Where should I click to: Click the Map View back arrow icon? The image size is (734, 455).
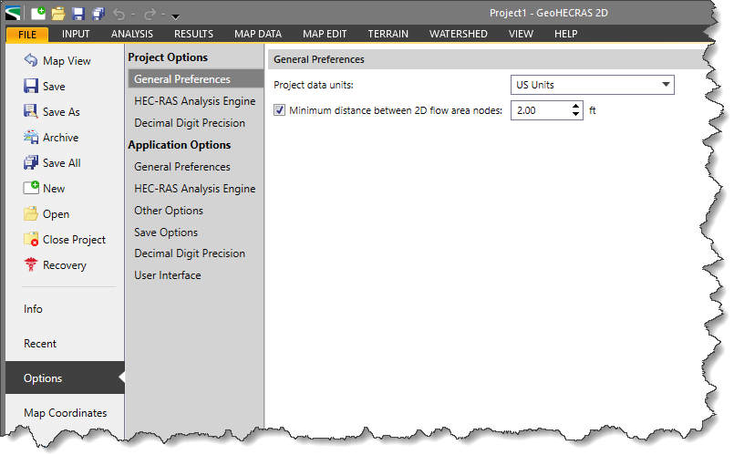[30, 61]
